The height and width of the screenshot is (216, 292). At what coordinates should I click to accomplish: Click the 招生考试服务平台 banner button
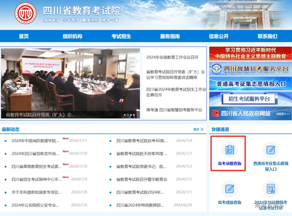pyautogui.click(x=250, y=99)
